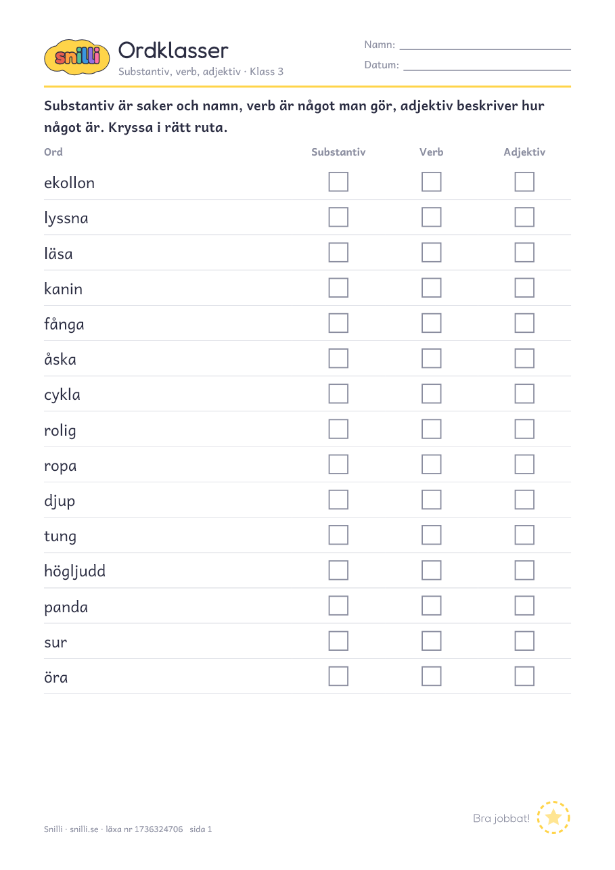The image size is (615, 870).
Task: Click the star badge beside Bra jobbat
Action: click(553, 817)
